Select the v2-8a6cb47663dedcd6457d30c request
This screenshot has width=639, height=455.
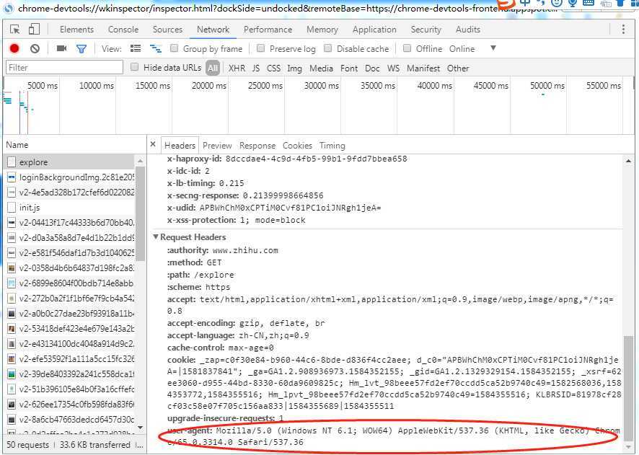[x=70, y=419]
